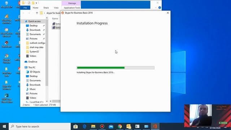This screenshot has height=130, width=231.
Task: Open the Windows Start menu
Action: [x=4, y=126]
